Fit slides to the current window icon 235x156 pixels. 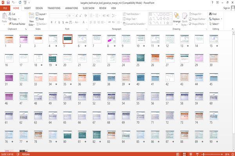coord(233,154)
